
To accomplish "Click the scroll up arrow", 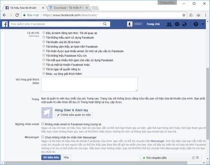I will click(207, 21).
